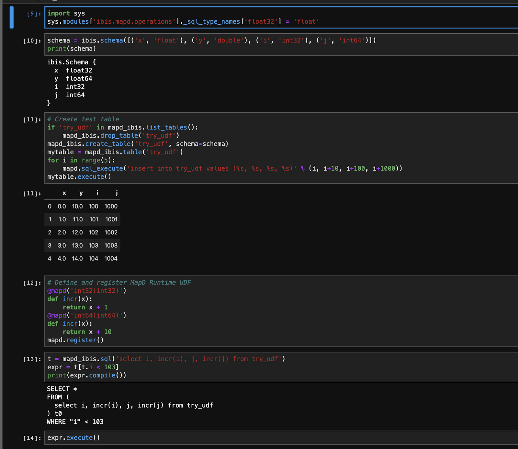Click the 'j' column header in the table
Image resolution: width=518 pixels, height=449 pixels.
click(x=117, y=193)
